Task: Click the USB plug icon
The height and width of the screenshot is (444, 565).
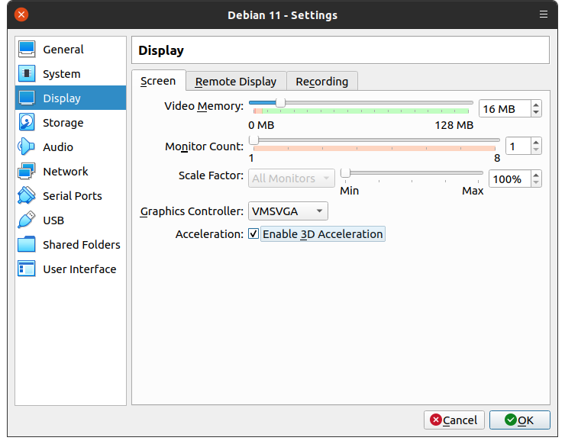Action: point(27,220)
